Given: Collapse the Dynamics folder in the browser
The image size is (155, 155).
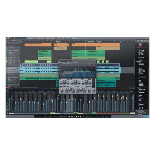Looking at the screenshot, I should (137, 48).
